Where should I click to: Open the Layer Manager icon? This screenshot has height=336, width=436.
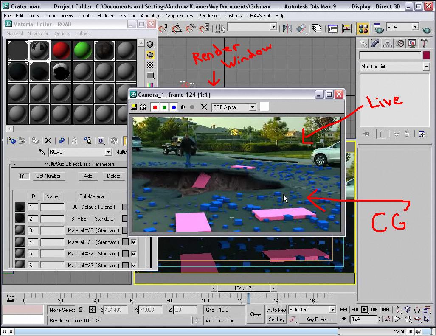click(317, 28)
